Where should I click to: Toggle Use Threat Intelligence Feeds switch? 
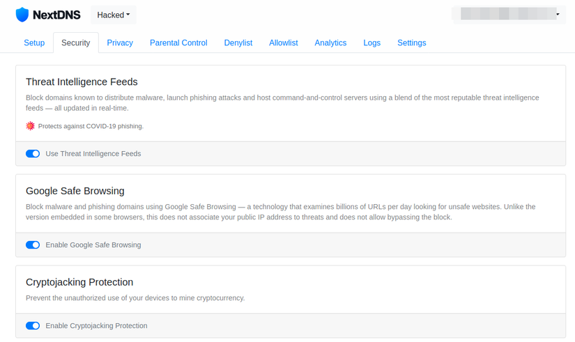coord(33,153)
